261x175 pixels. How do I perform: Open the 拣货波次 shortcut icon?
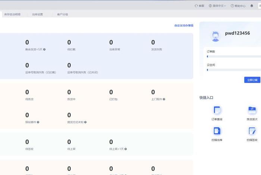(x=252, y=111)
